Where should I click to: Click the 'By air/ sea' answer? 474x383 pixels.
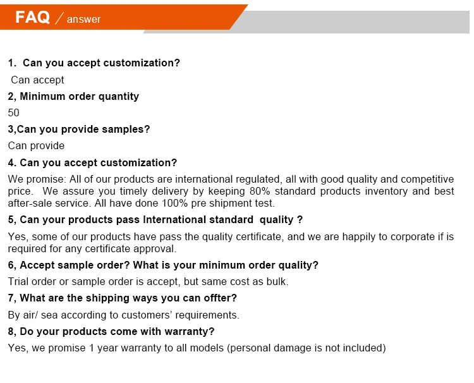tap(124, 315)
